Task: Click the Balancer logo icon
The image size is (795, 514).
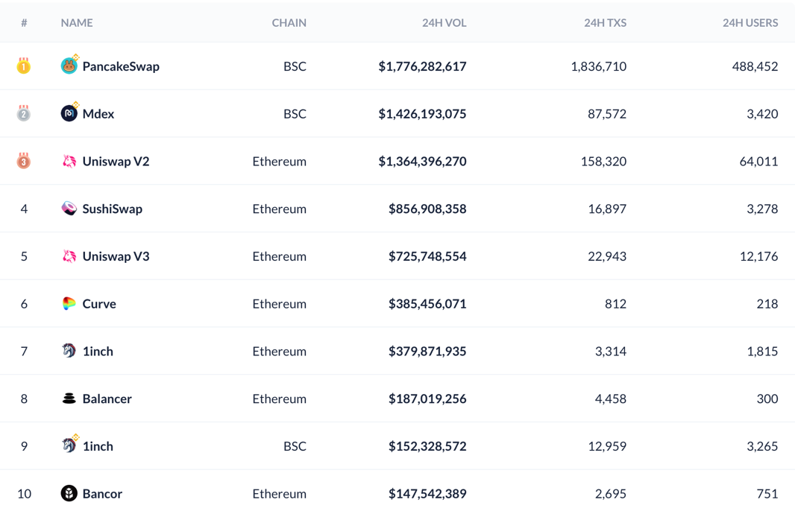Action: point(69,399)
